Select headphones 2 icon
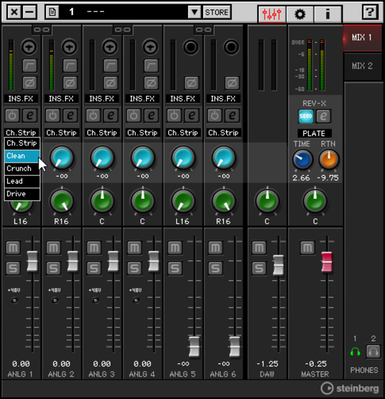The height and width of the screenshot is (399, 385). pyautogui.click(x=373, y=351)
